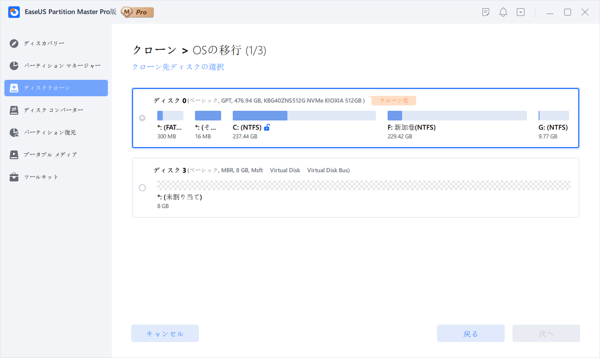Select Disk 3 as the target disk

[x=142, y=187]
